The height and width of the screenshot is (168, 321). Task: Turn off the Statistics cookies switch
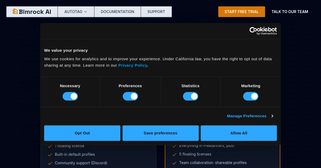click(x=190, y=96)
